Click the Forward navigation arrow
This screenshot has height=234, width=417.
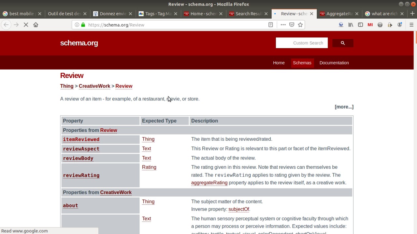pyautogui.click(x=16, y=25)
